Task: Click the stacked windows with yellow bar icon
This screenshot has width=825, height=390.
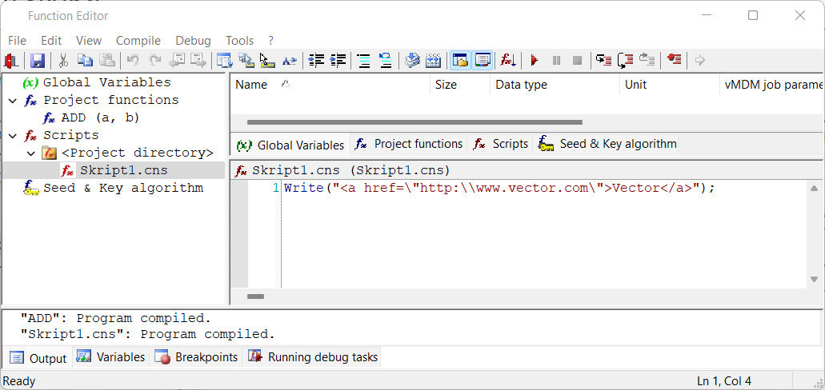Action: coord(246,61)
